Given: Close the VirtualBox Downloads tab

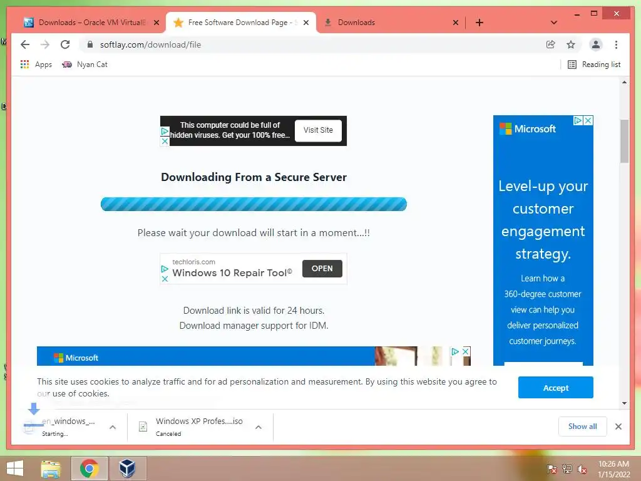Looking at the screenshot, I should coord(156,23).
